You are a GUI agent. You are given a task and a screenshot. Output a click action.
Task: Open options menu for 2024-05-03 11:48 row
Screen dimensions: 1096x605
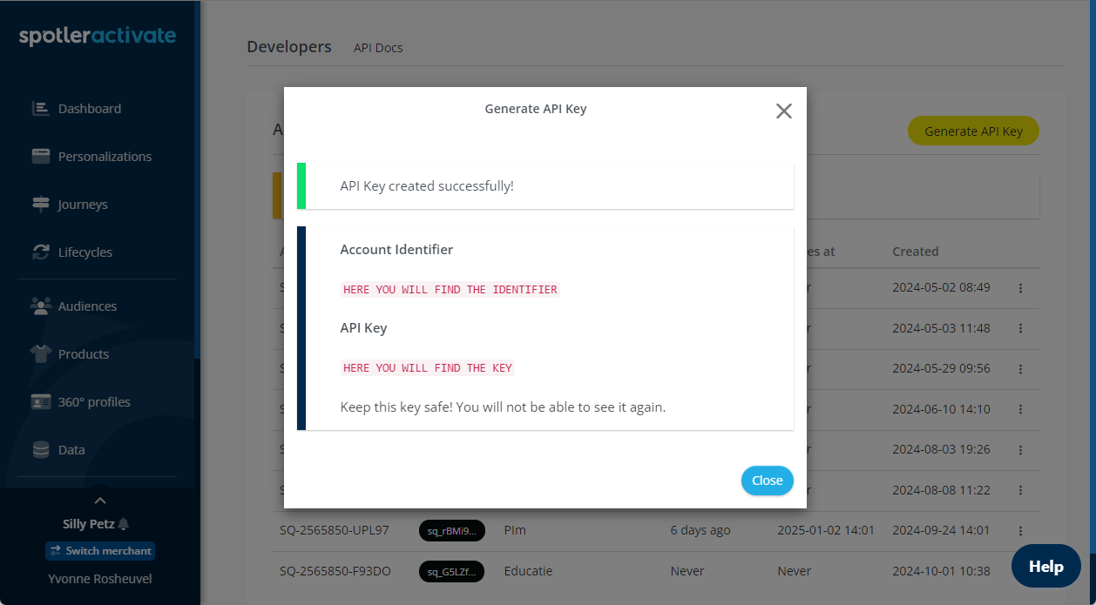(1020, 329)
